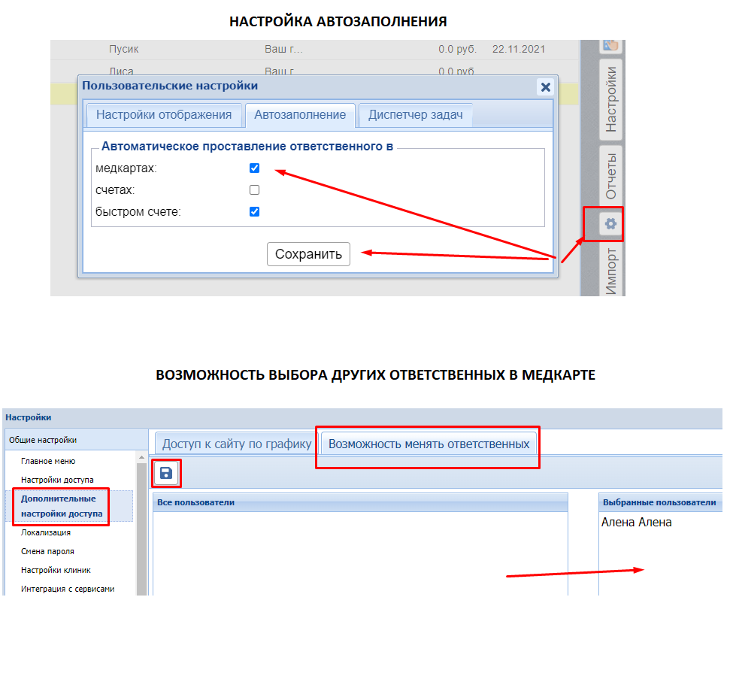Screen dimensions: 733x688
Task: Open Интеграция с сервисами in the tree
Action: 68,589
